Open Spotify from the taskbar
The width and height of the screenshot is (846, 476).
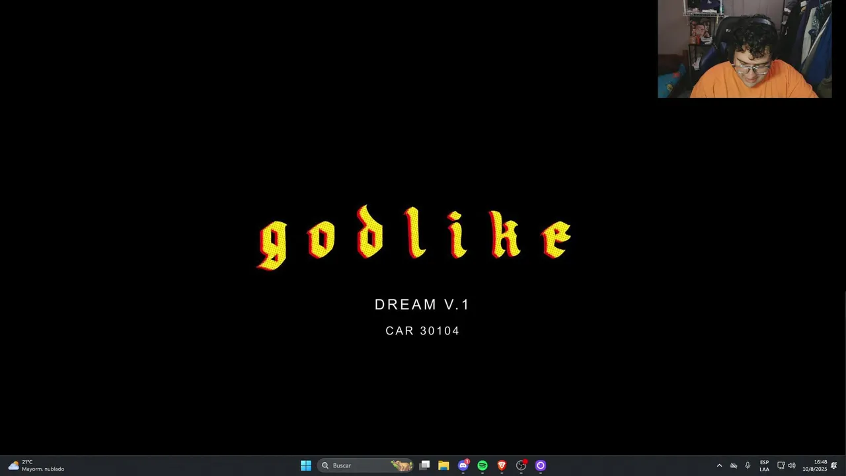coord(482,465)
